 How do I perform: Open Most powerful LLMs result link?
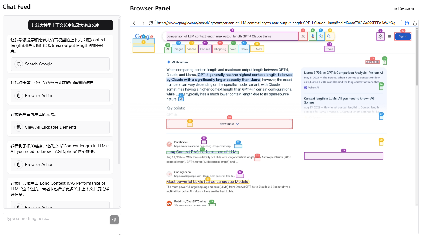(x=208, y=182)
